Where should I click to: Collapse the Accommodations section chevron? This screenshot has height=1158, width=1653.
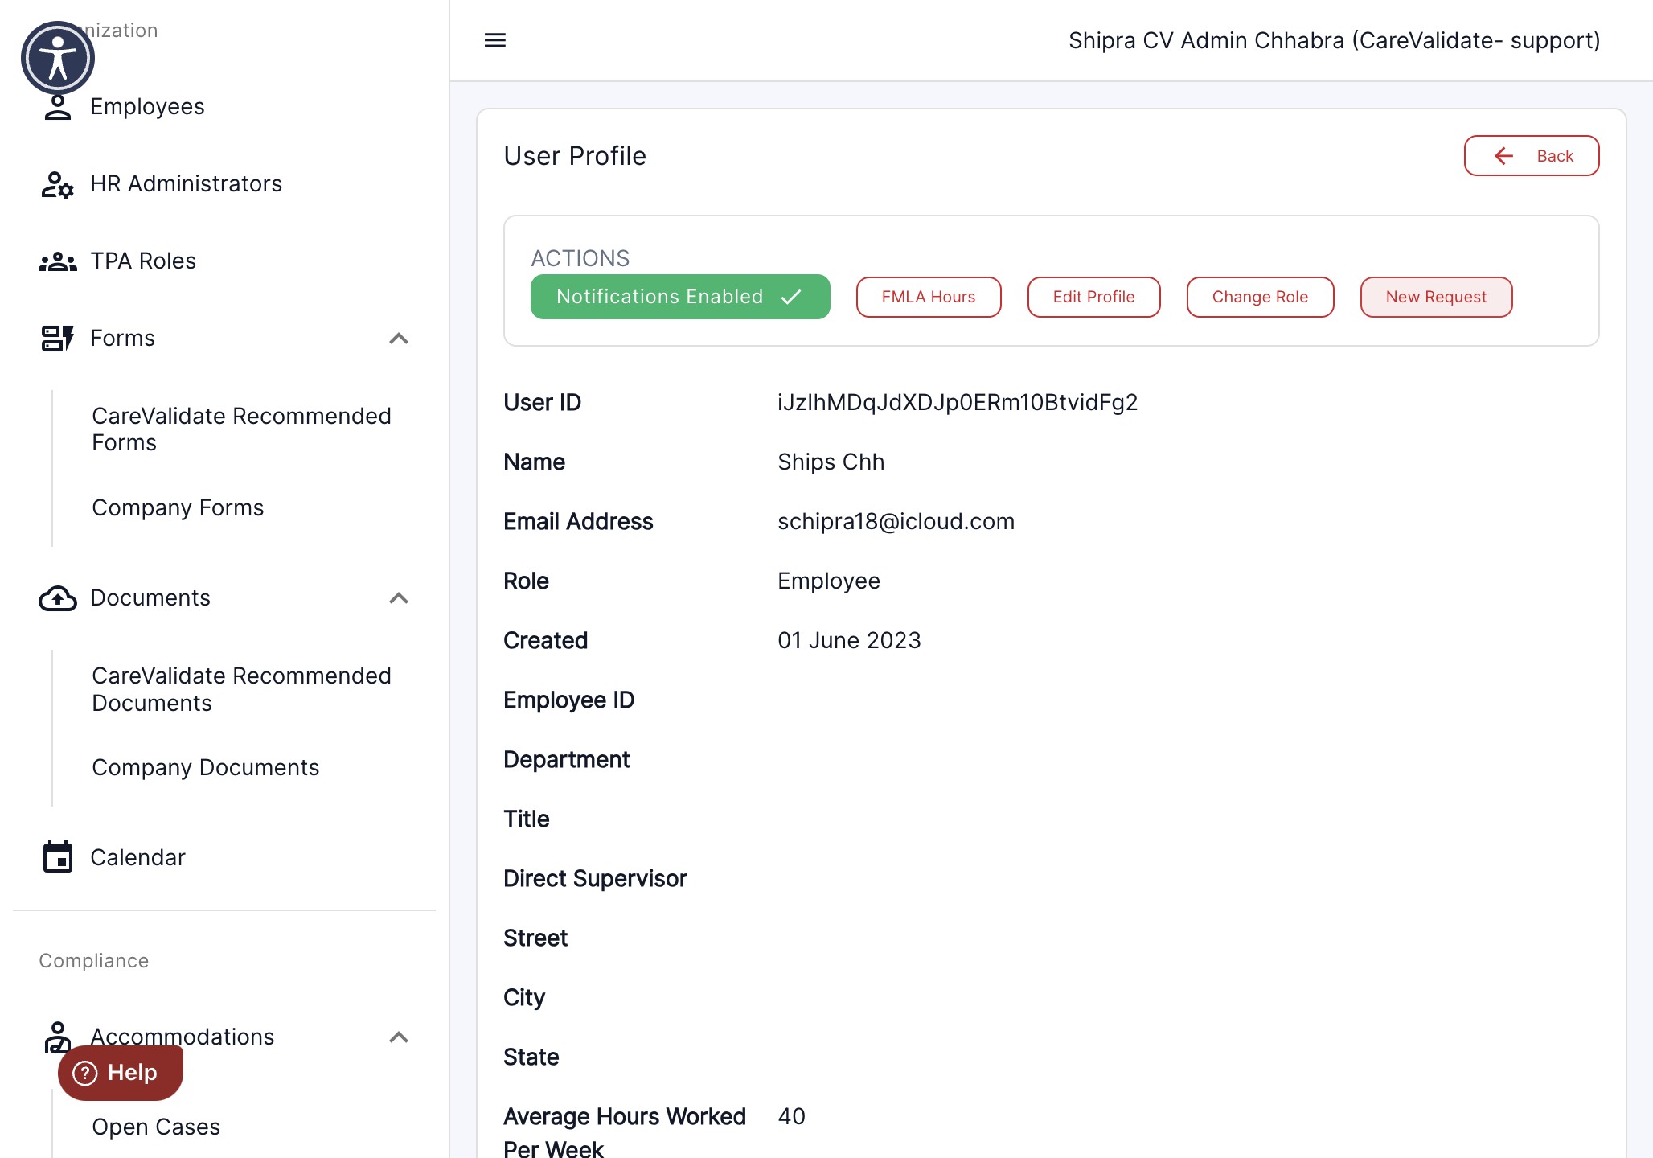(399, 1037)
